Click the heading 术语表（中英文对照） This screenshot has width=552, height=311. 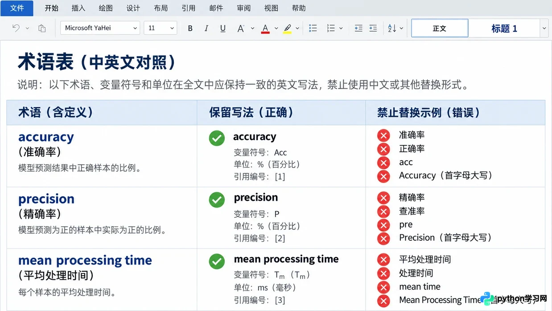(x=96, y=62)
